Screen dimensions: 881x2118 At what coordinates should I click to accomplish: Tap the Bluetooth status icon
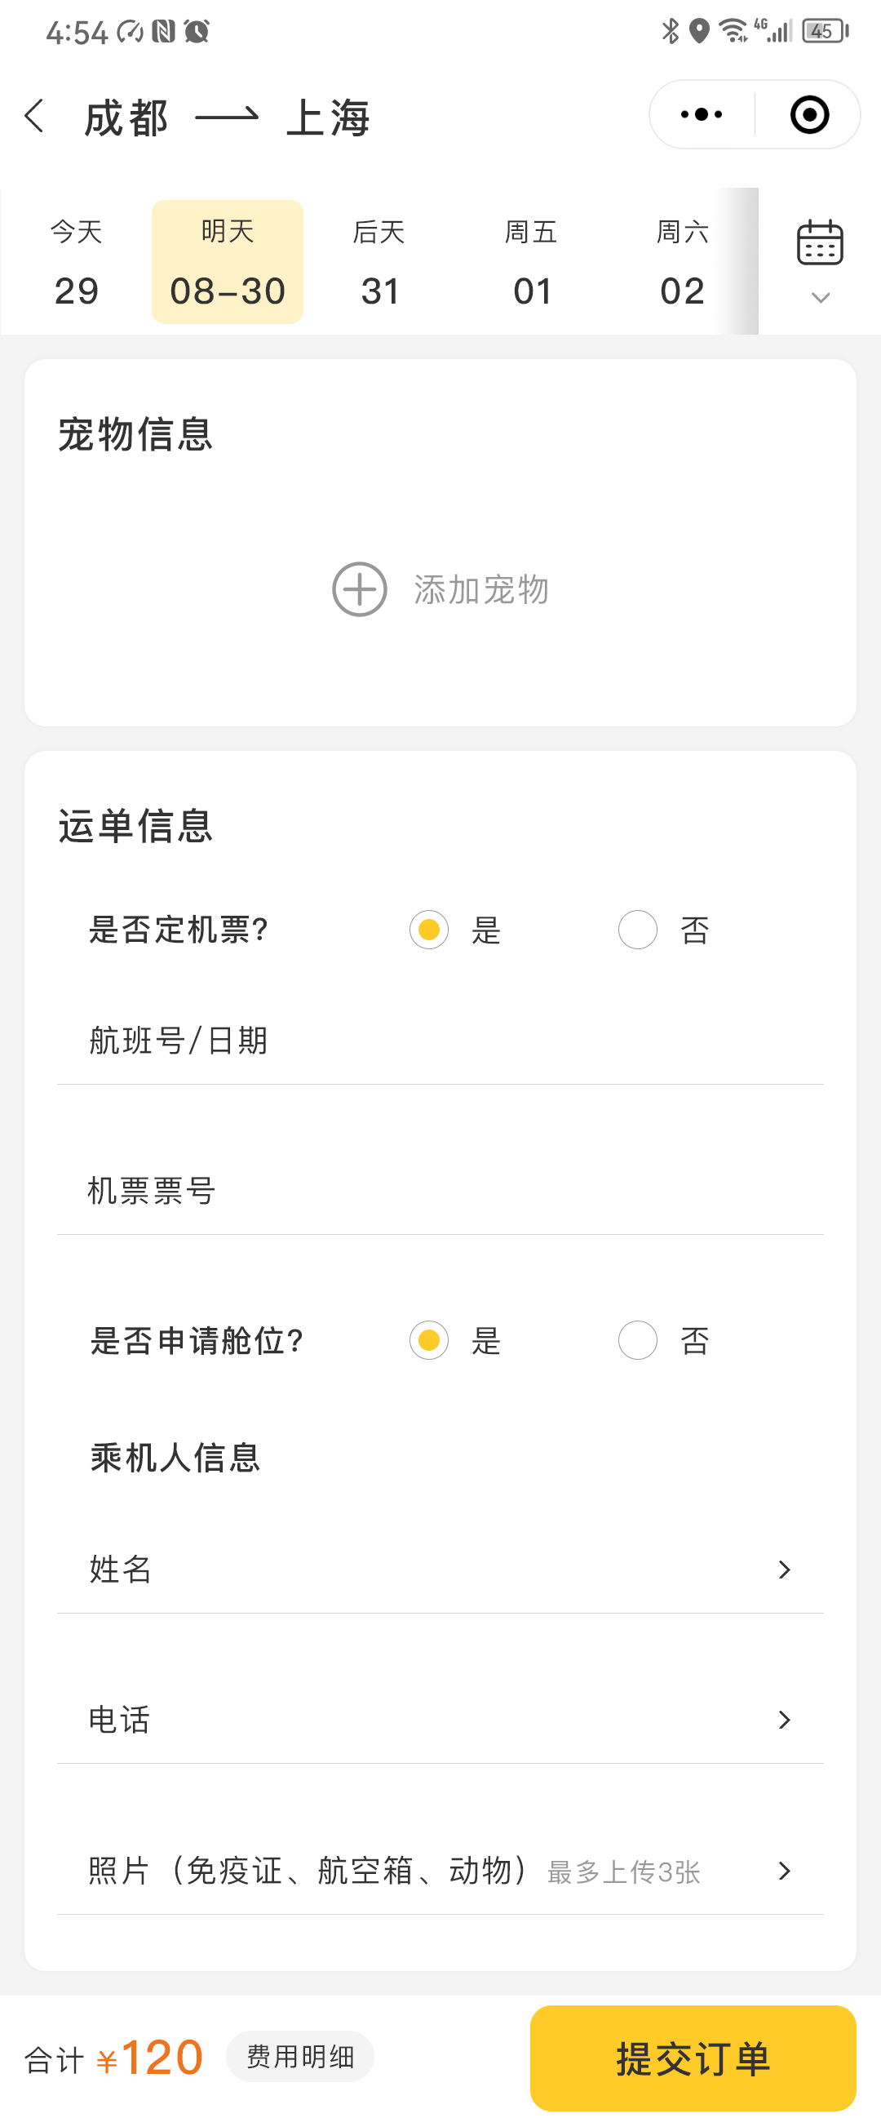pyautogui.click(x=671, y=31)
